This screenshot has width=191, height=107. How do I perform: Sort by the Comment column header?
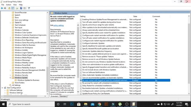156,16
